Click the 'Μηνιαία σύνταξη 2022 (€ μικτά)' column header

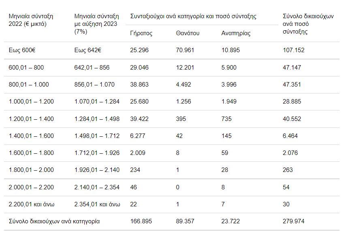point(31,20)
